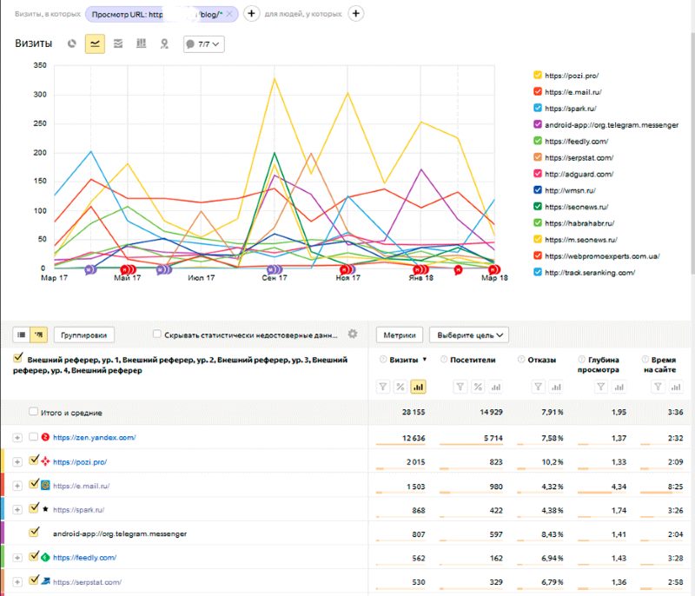695x596 pixels.
Task: Show Посетители as percentages
Action: pyautogui.click(x=478, y=387)
